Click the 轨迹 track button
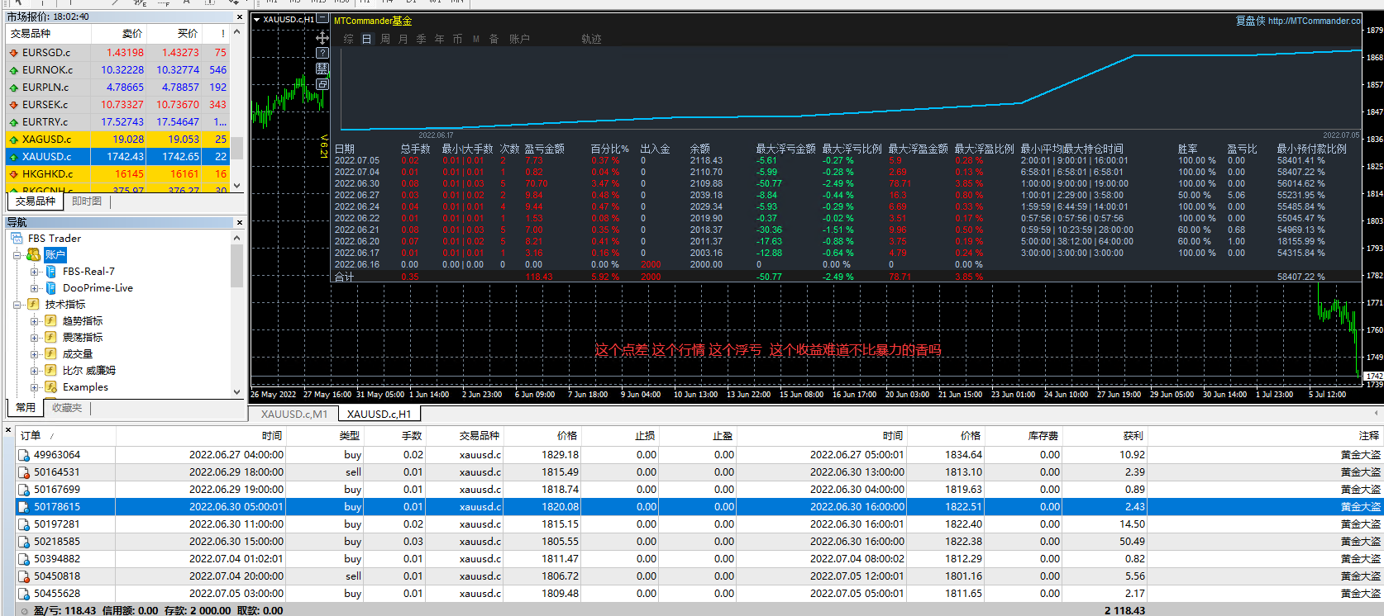Screen dimensions: 1384x616 click(590, 39)
